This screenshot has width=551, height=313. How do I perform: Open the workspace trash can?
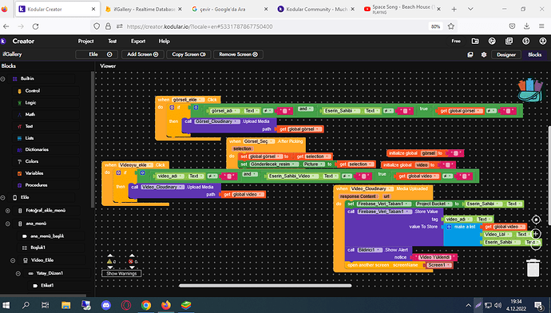[533, 267]
